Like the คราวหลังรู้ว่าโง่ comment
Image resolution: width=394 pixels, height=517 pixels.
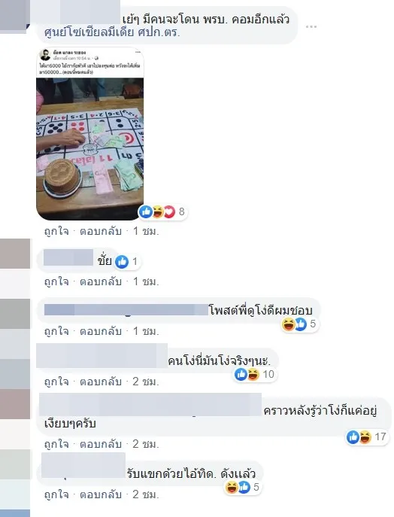tap(56, 445)
